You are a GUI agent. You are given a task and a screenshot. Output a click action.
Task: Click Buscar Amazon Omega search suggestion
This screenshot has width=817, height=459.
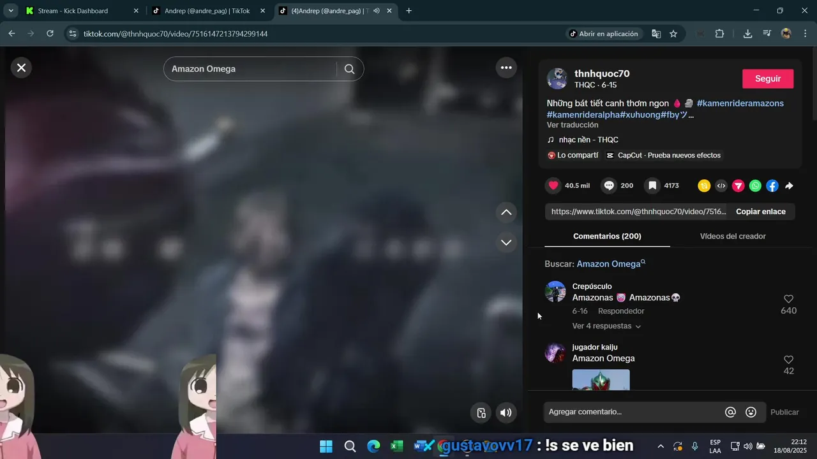click(x=611, y=264)
